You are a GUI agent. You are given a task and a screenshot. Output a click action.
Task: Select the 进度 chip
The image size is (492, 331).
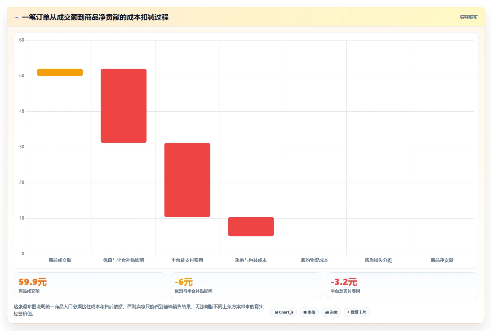point(331,312)
